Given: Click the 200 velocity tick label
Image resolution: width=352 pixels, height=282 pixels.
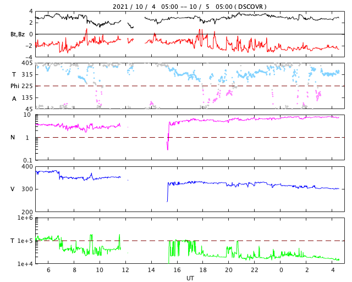Looking at the screenshot, I should (27, 212).
